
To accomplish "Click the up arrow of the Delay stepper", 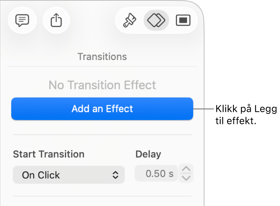I will point(186,169).
